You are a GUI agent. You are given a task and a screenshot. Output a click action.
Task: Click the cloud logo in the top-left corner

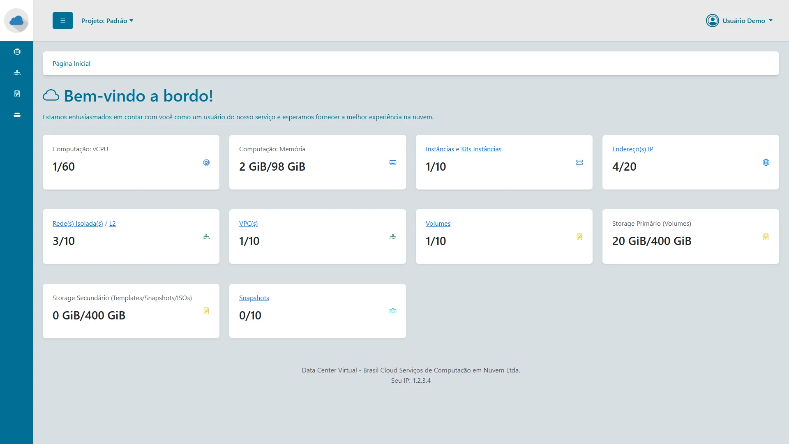(16, 21)
